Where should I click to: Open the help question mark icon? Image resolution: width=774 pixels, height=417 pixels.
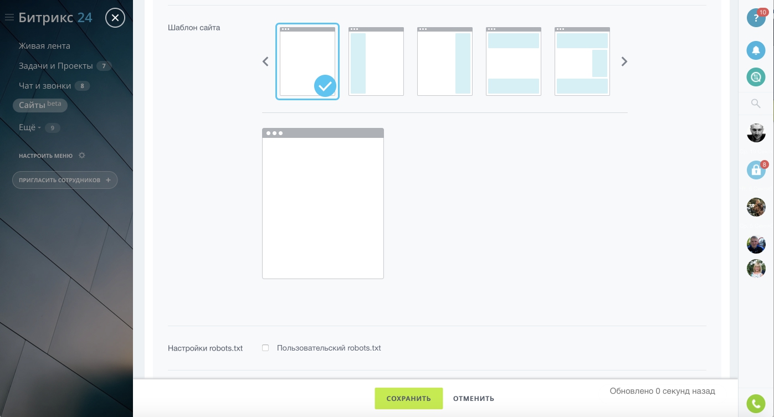(x=756, y=18)
